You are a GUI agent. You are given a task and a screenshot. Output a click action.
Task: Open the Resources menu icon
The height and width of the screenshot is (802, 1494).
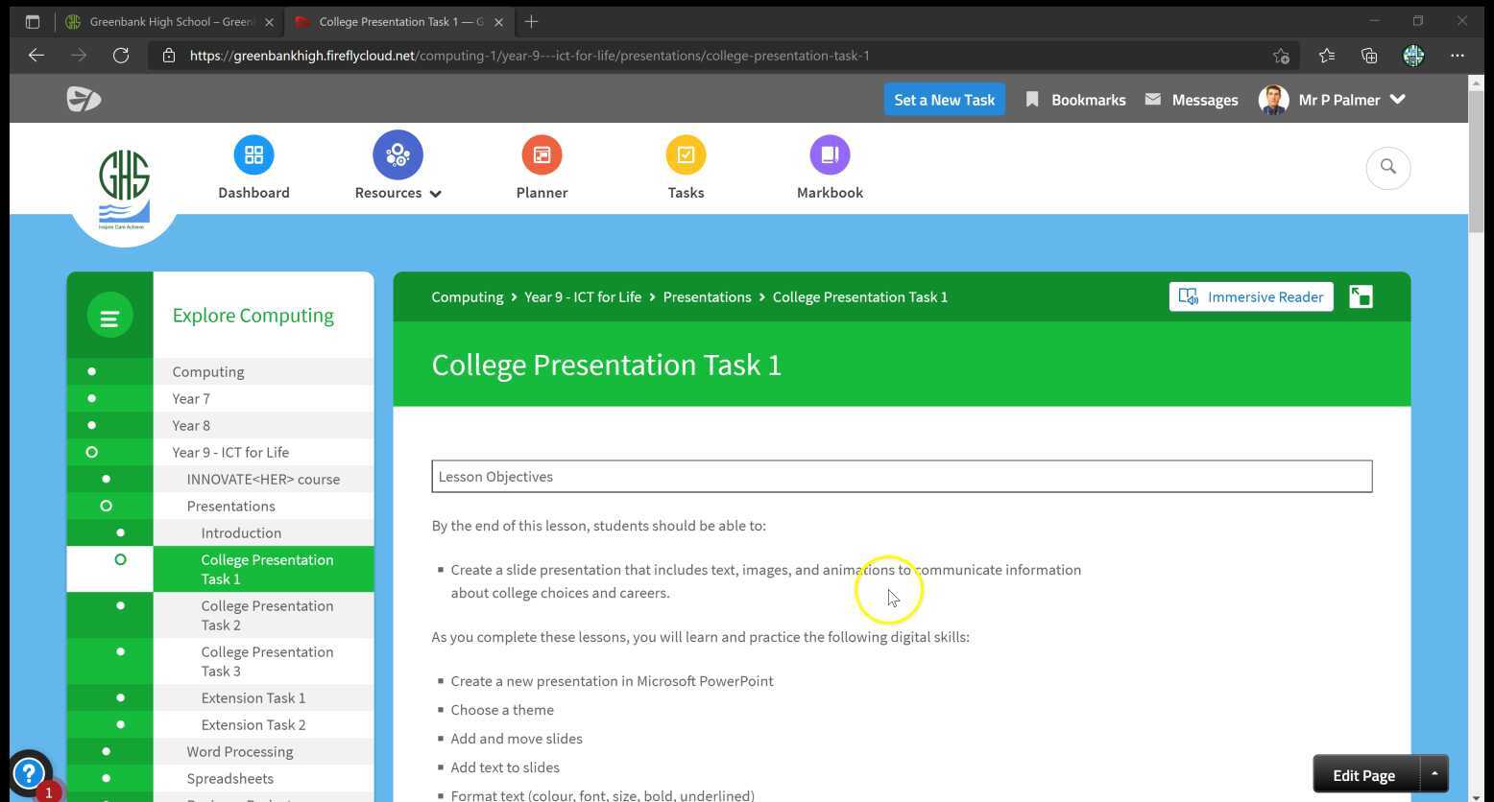coord(398,154)
